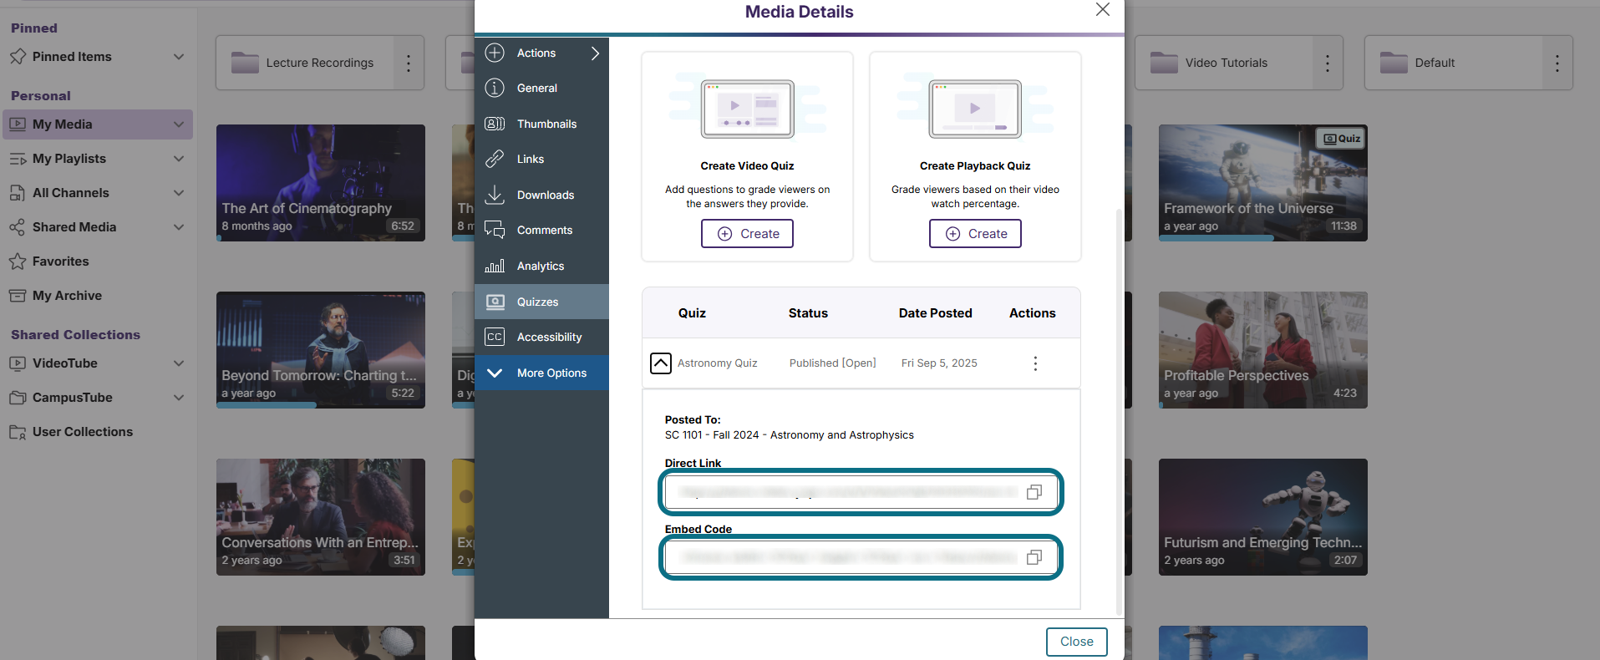This screenshot has height=660, width=1600.
Task: Open Favorites from the sidebar
Action: point(60,261)
